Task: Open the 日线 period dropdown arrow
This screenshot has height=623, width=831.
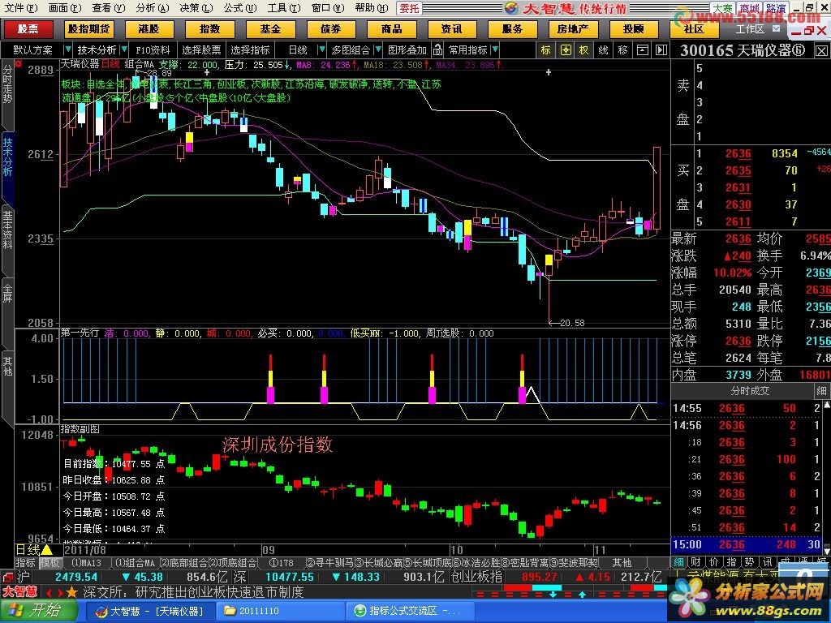Action: (321, 49)
